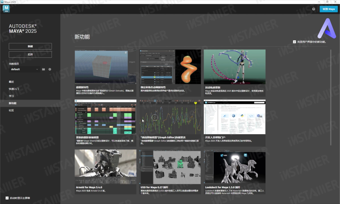The width and height of the screenshot is (340, 204).
Task: Toggle 启动时显示主屏幕 checkbox
Action: [7, 198]
